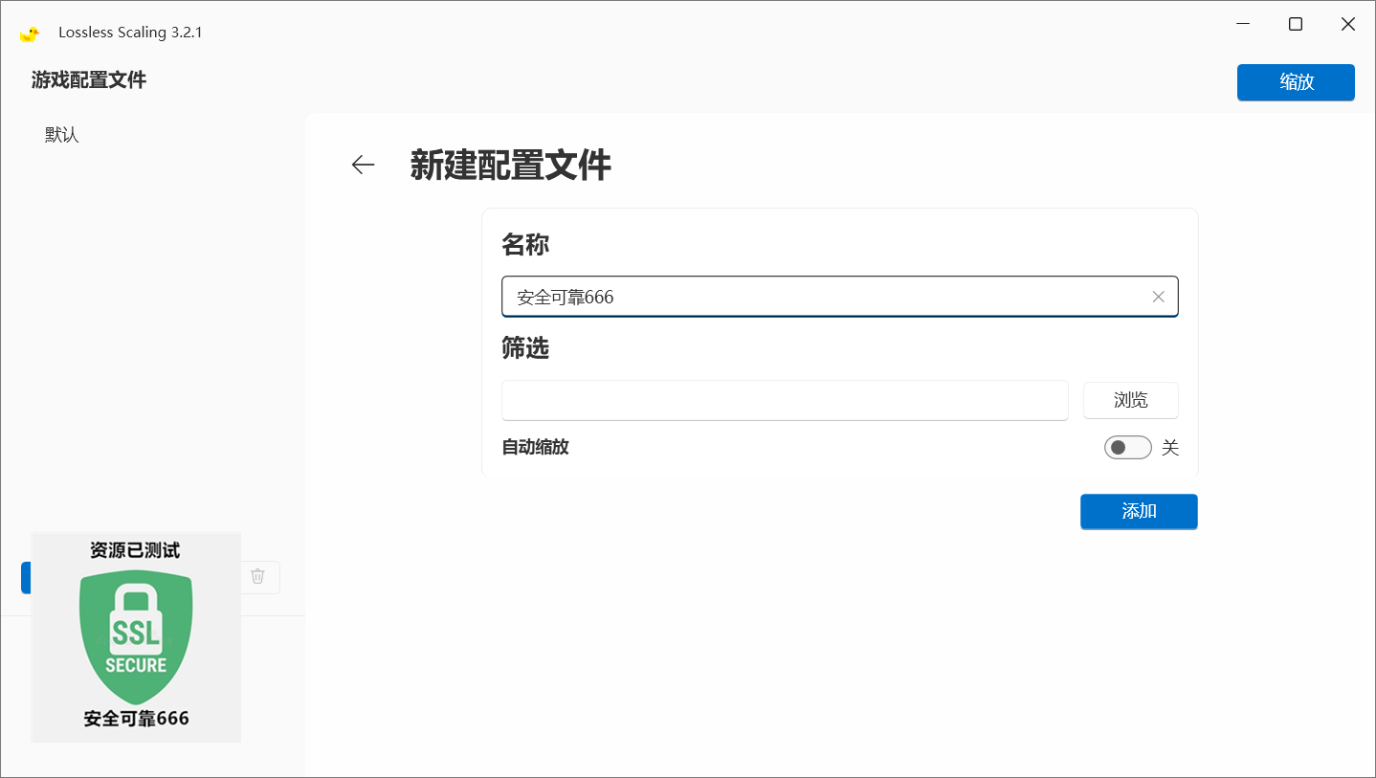Focus the 名称 text field
This screenshot has height=778, width=1376.
(x=839, y=297)
